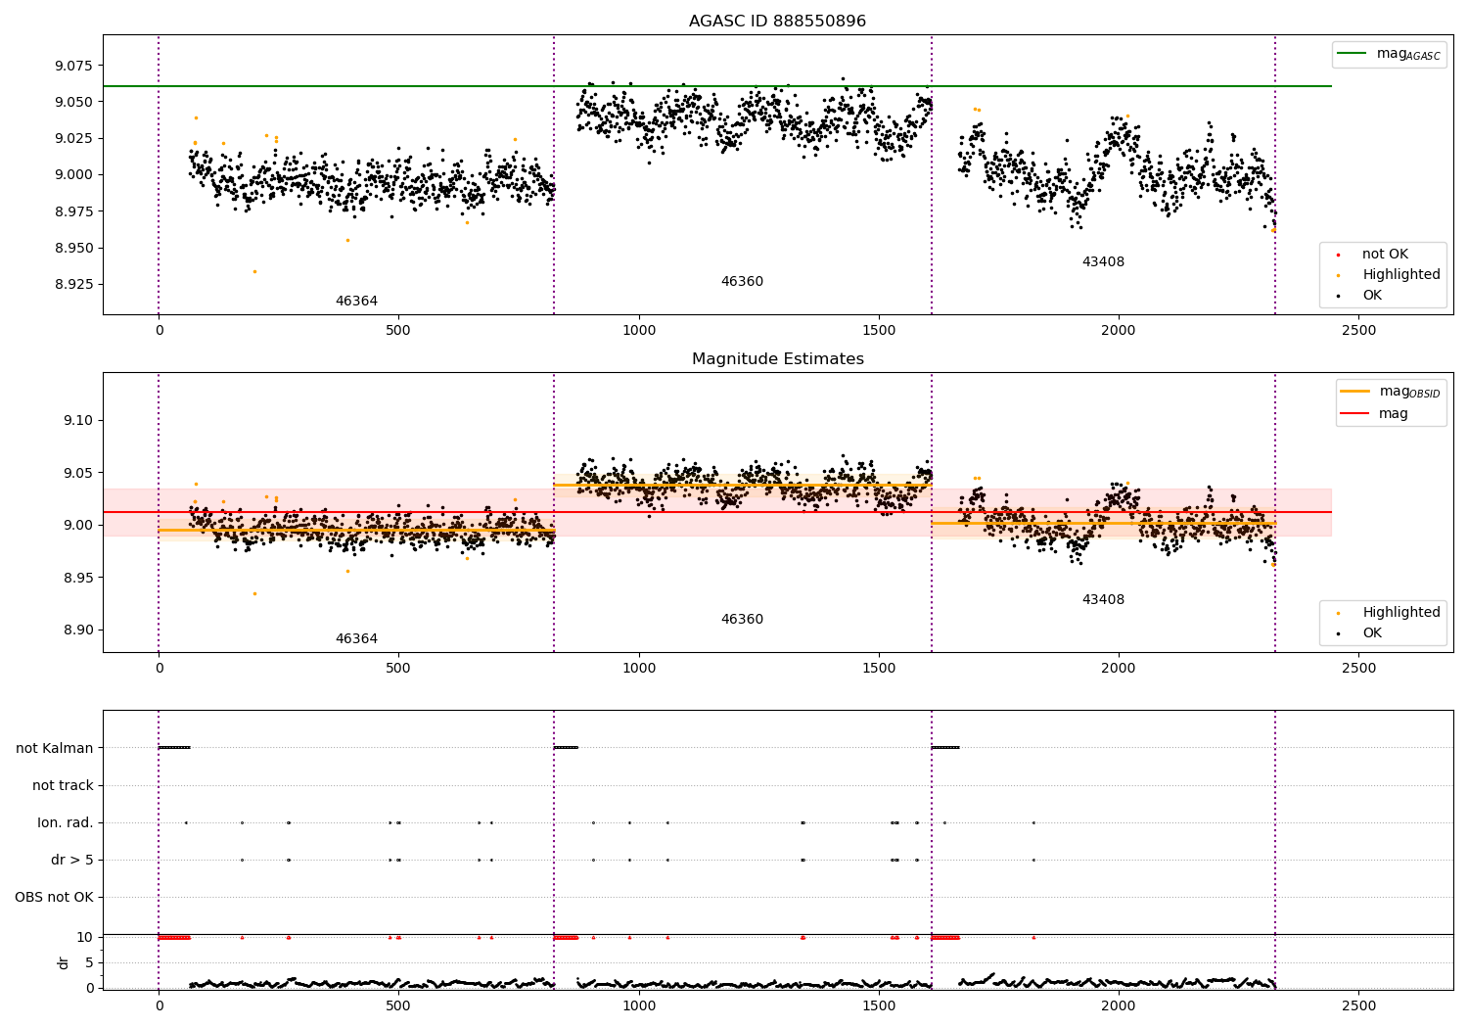Image resolution: width=1468 pixels, height=1028 pixels.
Task: Click the 8.975 y-axis tick label
Action: 73,211
